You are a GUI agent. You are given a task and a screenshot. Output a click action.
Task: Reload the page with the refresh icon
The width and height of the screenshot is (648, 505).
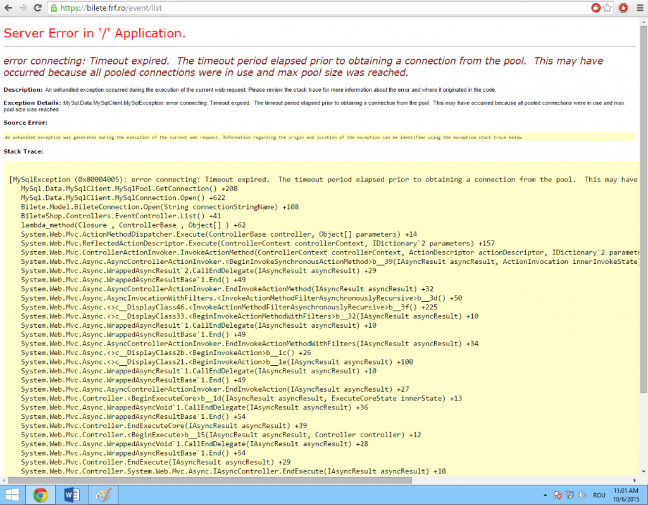tap(38, 8)
